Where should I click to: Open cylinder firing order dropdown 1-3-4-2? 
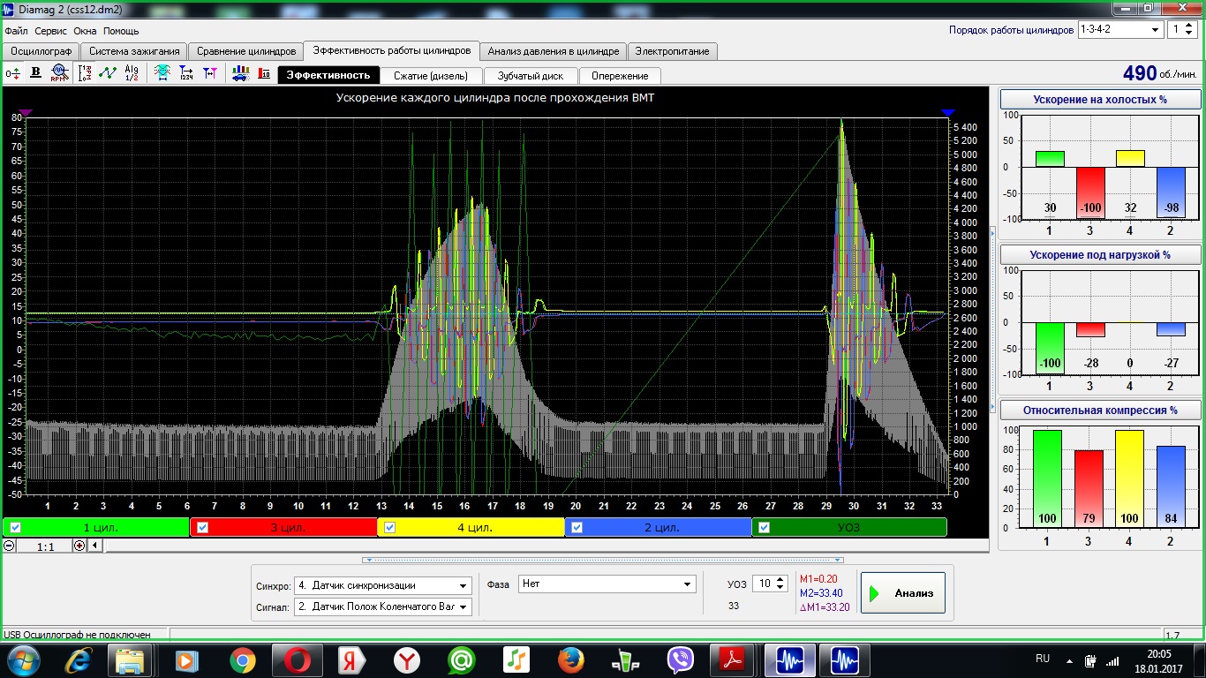(1120, 29)
